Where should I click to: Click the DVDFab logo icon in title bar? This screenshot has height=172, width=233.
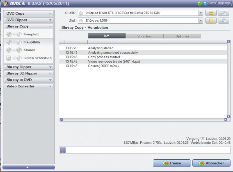6,3
